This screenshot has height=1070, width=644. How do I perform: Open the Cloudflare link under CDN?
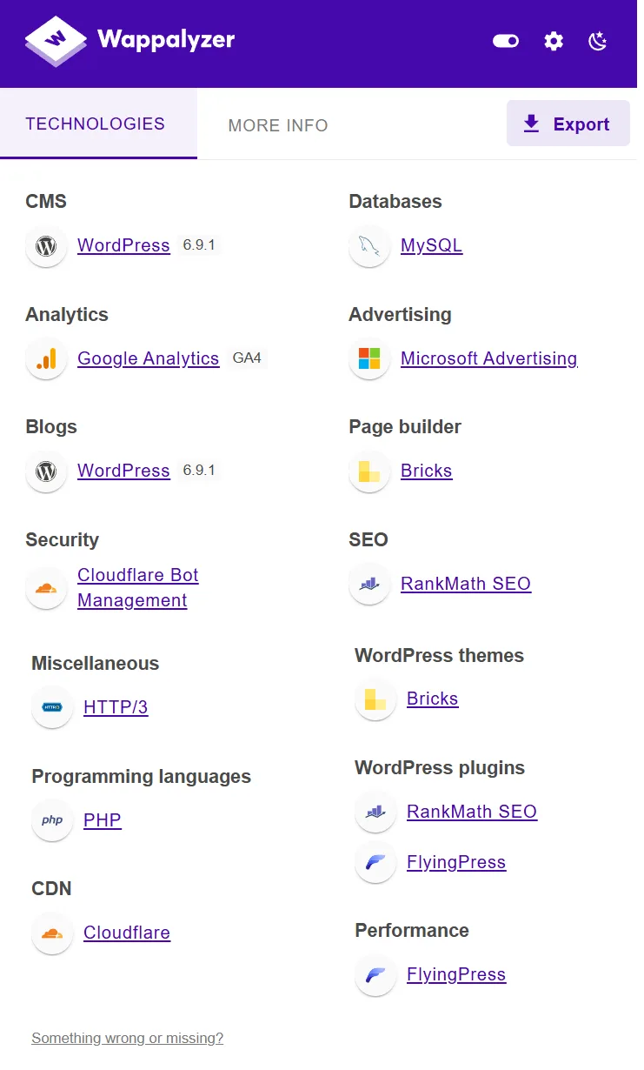pyautogui.click(x=127, y=933)
